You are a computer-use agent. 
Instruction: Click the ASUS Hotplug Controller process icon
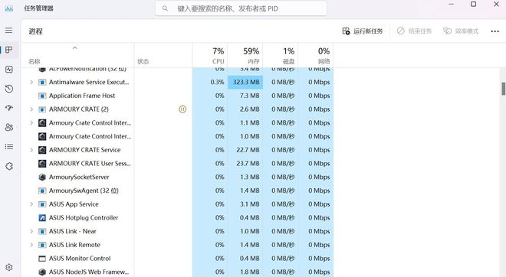point(42,218)
